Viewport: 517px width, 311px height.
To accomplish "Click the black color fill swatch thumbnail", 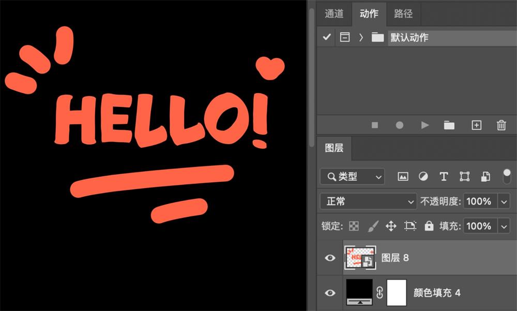I will coord(359,292).
